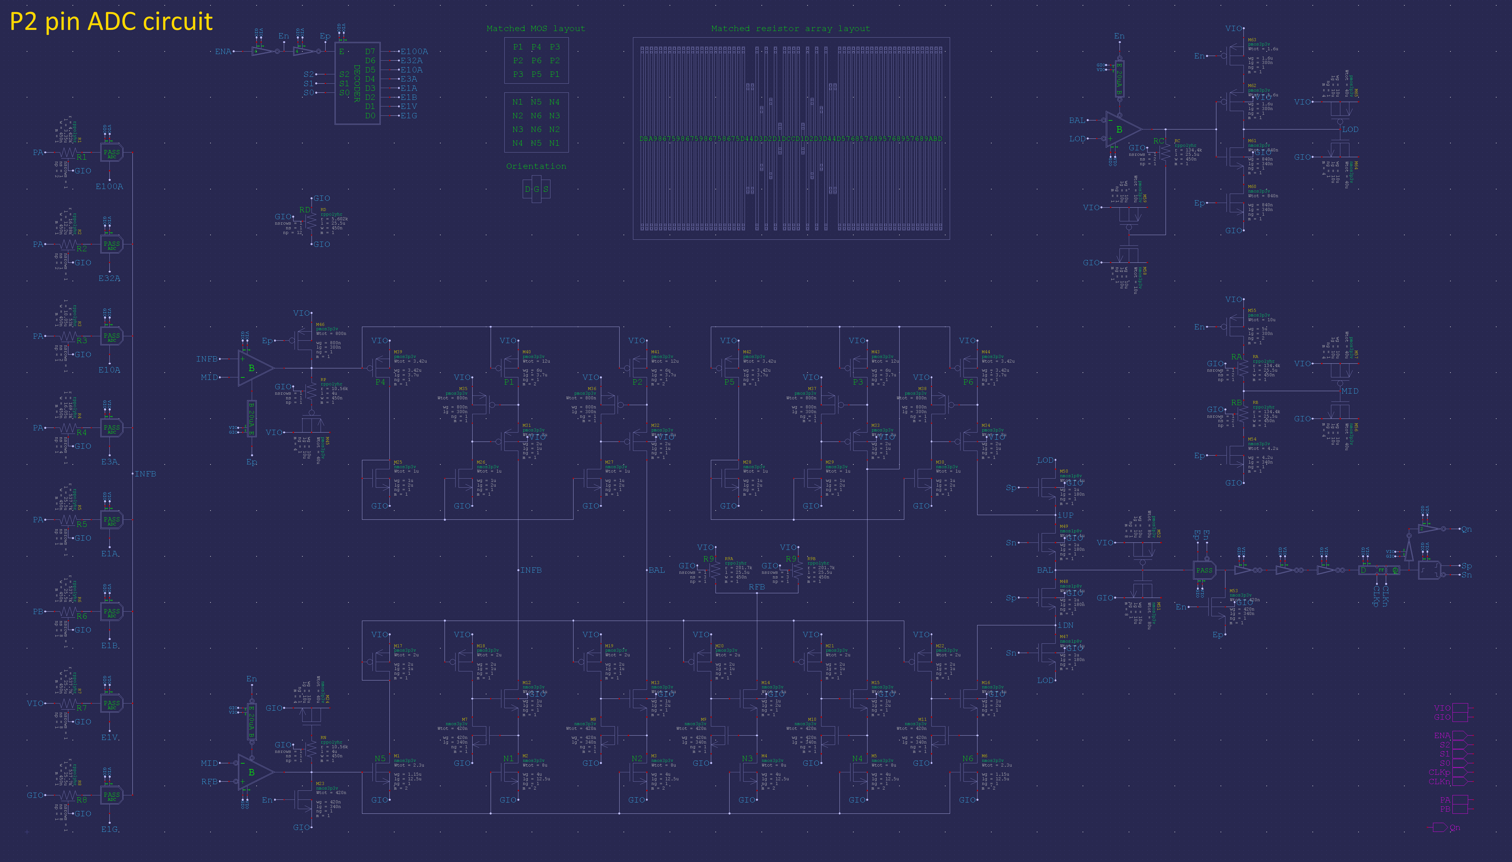This screenshot has height=862, width=1512.
Task: Click the iUP net label
Action: pos(1066,515)
